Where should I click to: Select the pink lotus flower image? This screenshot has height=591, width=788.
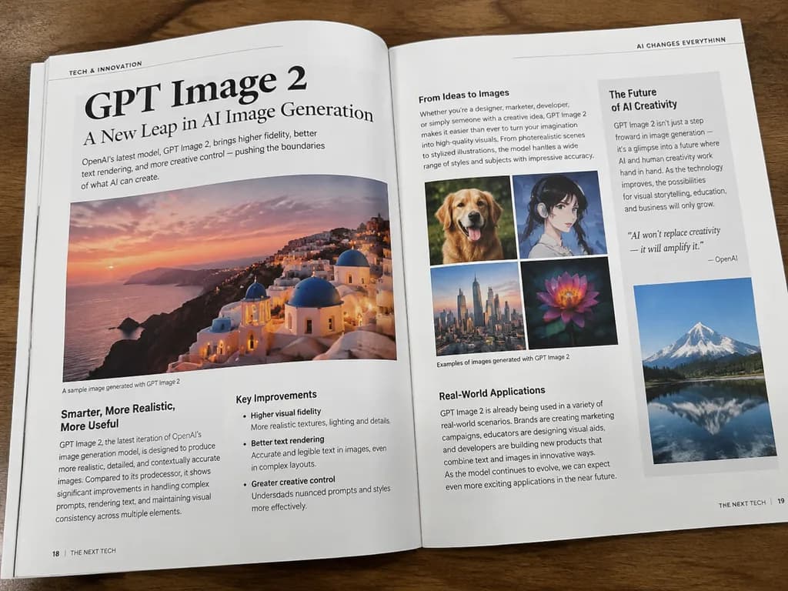(x=569, y=302)
